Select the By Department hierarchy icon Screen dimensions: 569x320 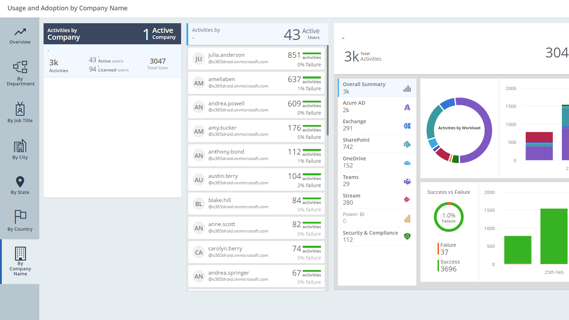pos(20,67)
